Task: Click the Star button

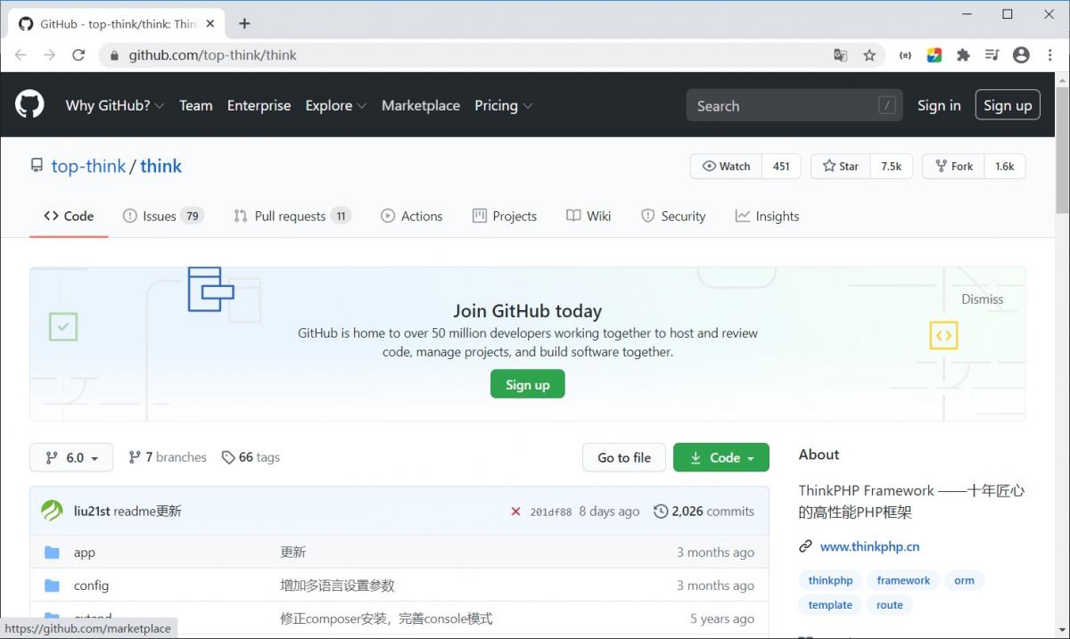Action: 840,167
